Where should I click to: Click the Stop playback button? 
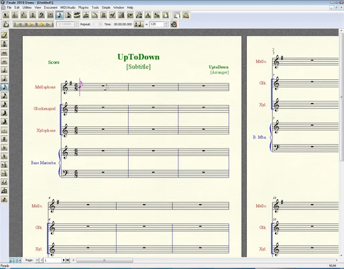[x=25, y=24]
